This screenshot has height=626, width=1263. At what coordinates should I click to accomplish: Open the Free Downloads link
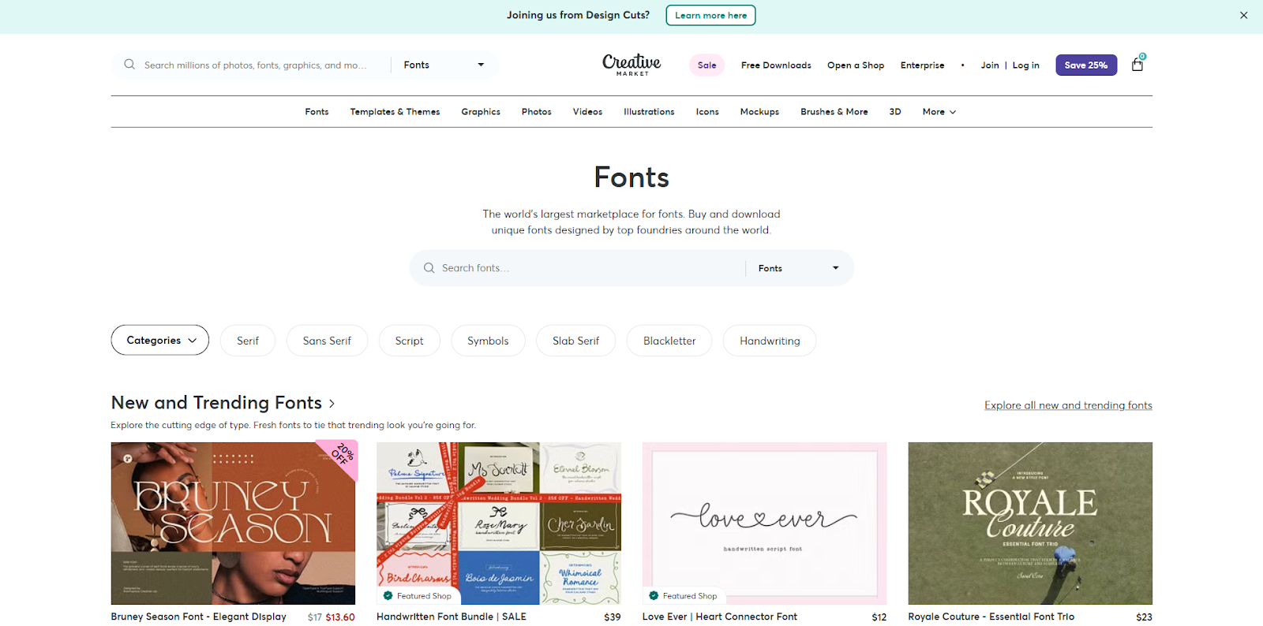pyautogui.click(x=776, y=65)
